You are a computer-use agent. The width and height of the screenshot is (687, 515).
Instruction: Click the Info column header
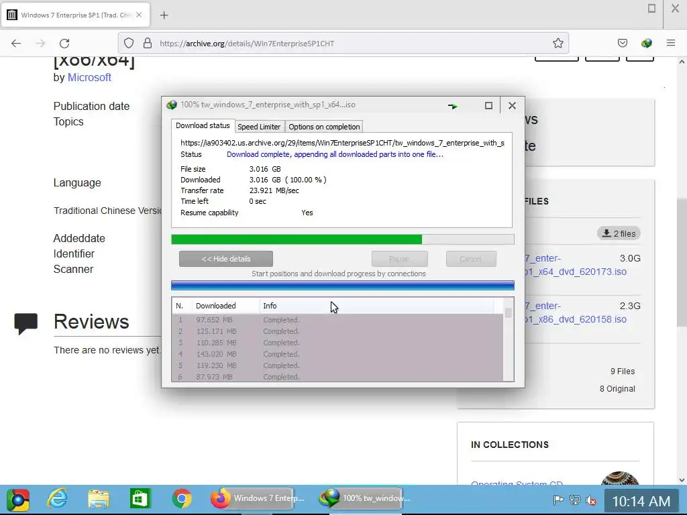(x=377, y=306)
